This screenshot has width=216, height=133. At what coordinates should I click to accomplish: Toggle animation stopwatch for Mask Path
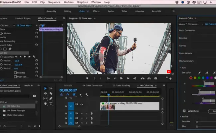click(1, 57)
